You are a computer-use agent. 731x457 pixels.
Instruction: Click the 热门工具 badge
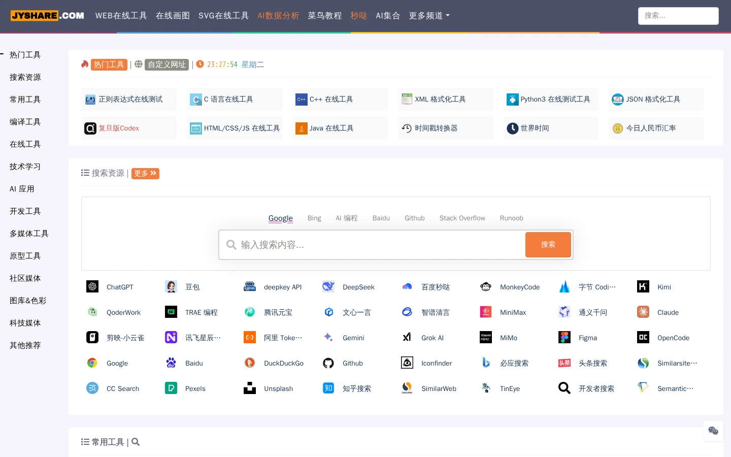[109, 64]
